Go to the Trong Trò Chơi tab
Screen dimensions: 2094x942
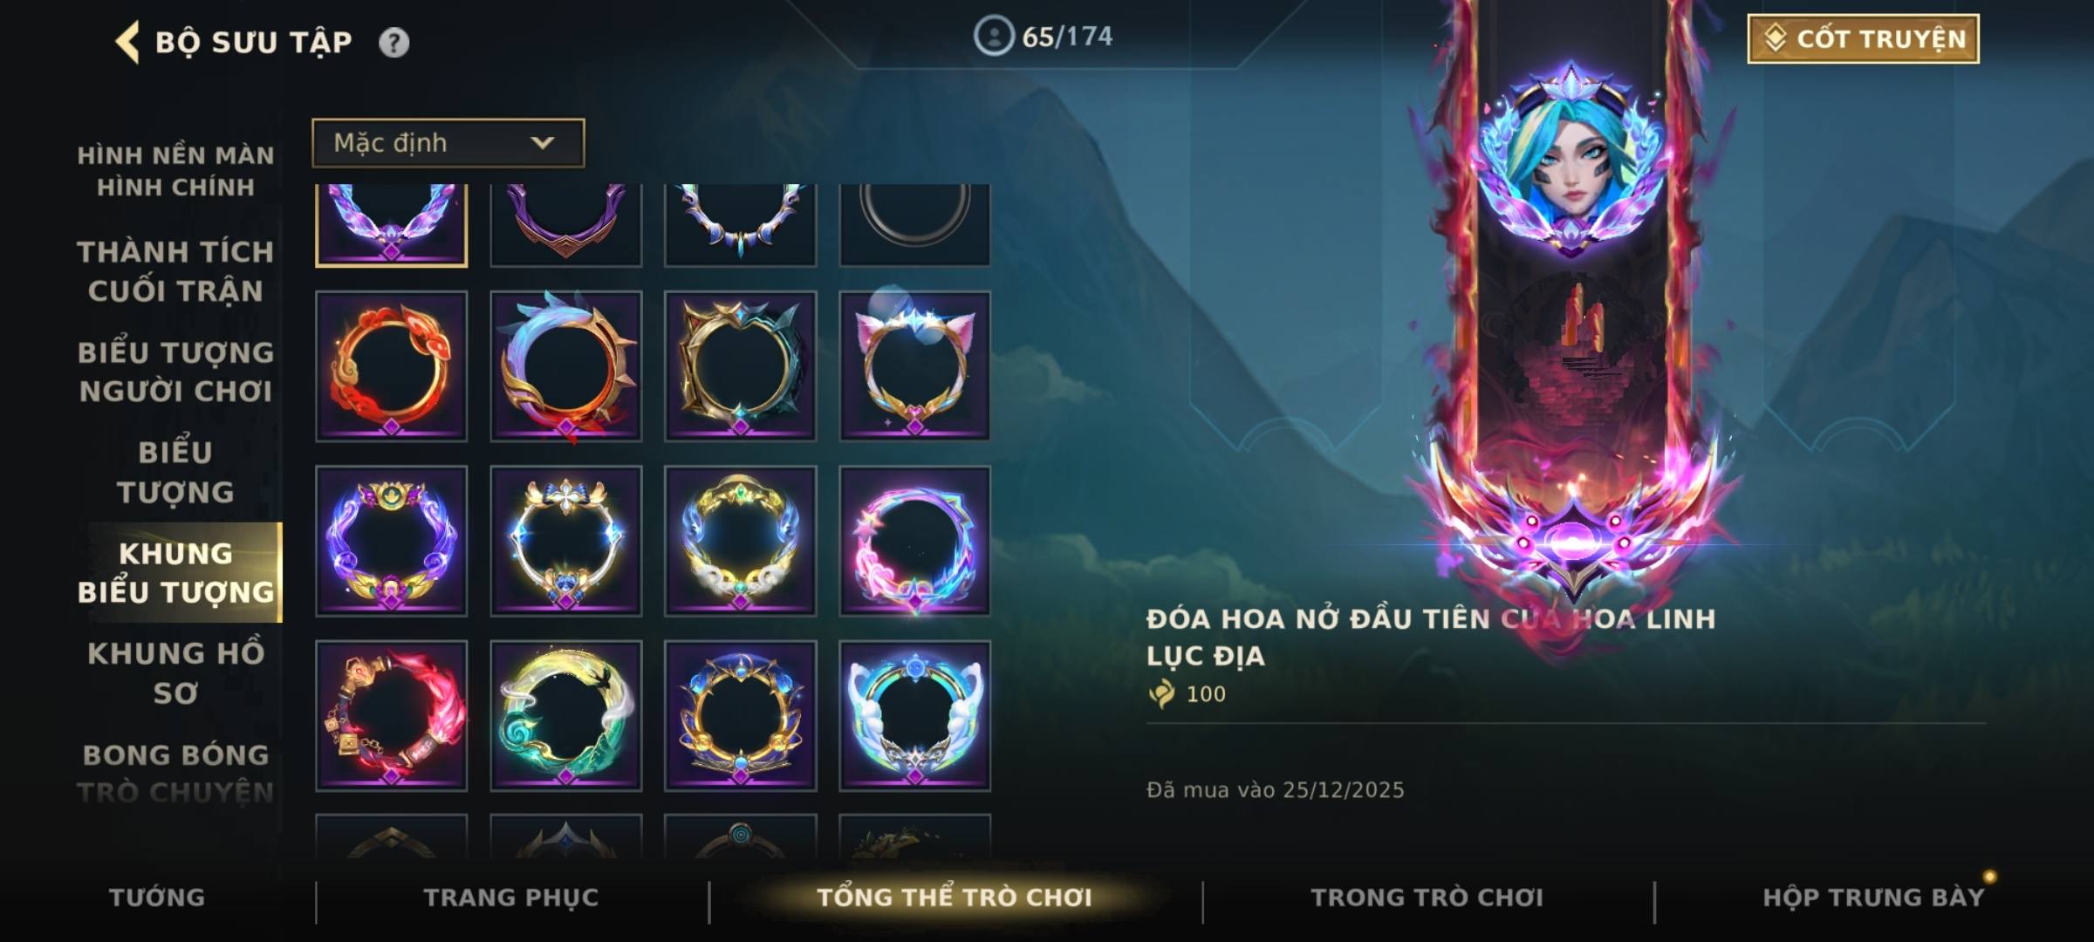tap(1427, 898)
